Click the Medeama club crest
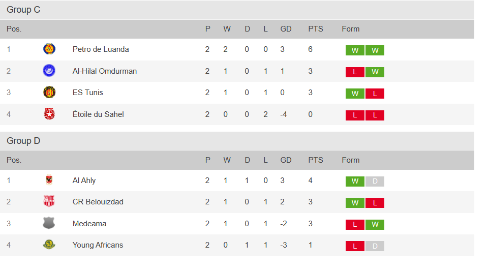This screenshot has height=272, width=488. (49, 223)
